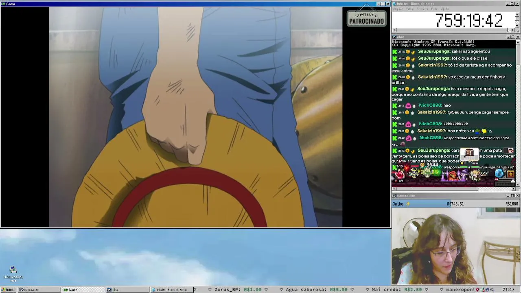
Task: Click the left arrow of chat horizontal scrollbar
Action: pos(394,189)
